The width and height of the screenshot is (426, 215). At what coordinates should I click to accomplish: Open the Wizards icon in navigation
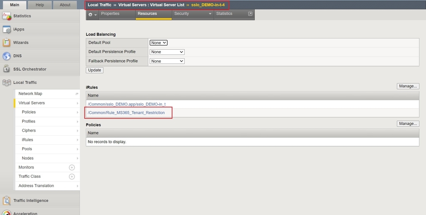[x=6, y=42]
